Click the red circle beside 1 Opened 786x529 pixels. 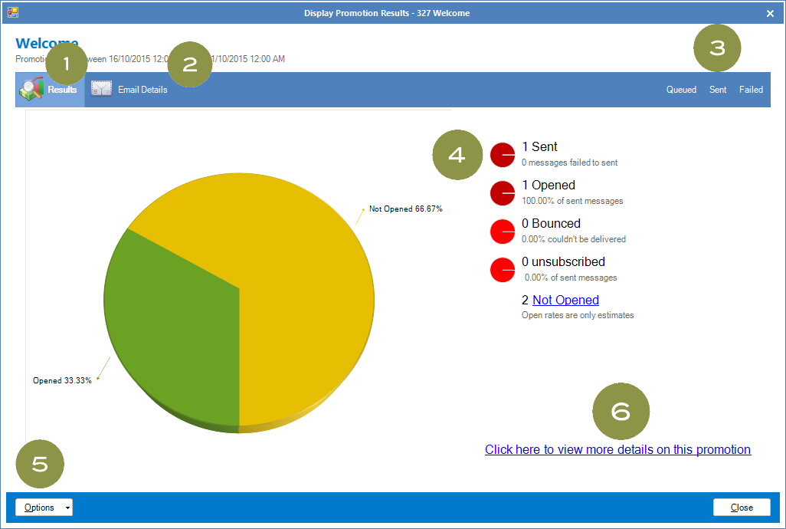point(503,192)
